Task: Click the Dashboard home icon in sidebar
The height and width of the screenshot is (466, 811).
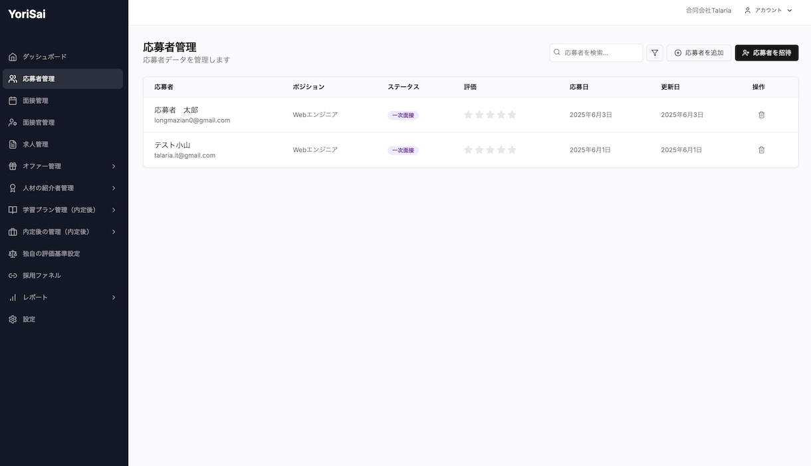Action: click(13, 57)
